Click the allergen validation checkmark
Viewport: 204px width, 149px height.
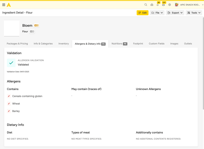point(11,63)
